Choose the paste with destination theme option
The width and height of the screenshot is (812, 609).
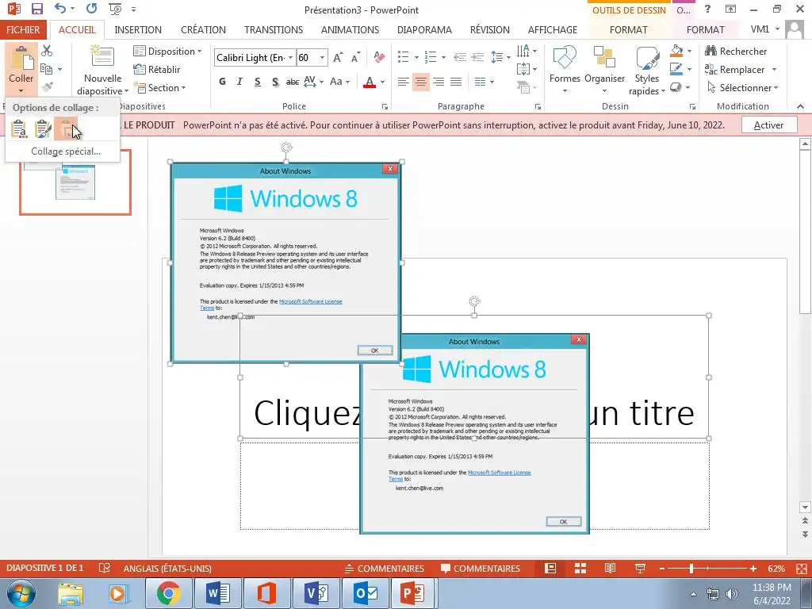19,129
